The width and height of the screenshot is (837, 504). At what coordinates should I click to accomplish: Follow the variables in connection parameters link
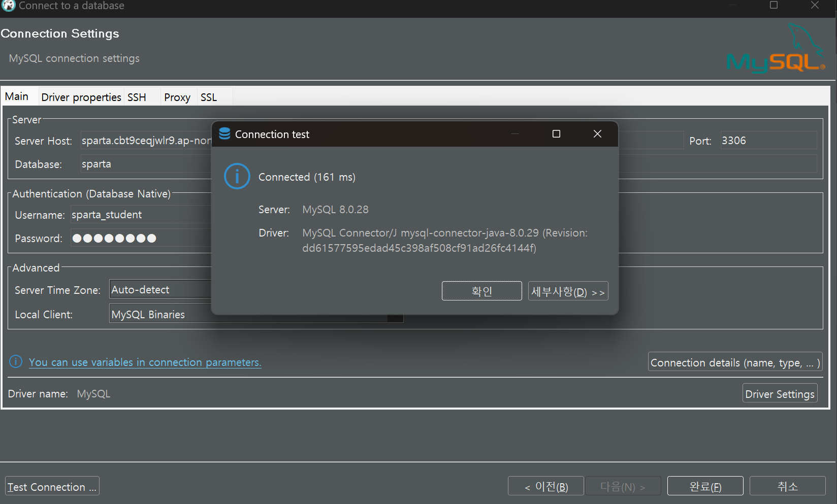click(145, 362)
